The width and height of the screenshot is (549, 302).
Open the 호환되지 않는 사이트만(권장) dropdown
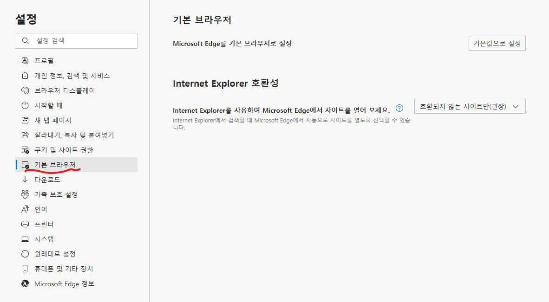click(470, 106)
